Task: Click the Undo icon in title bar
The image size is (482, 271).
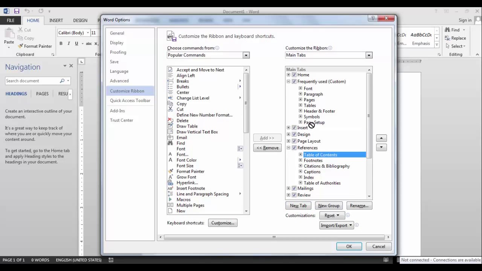Action: (27, 11)
